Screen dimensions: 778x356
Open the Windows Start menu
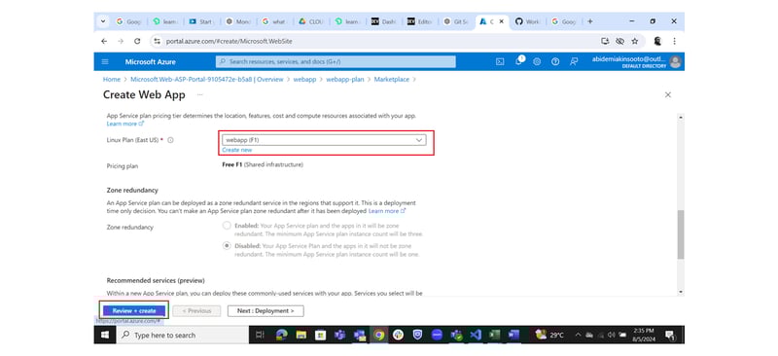point(105,336)
